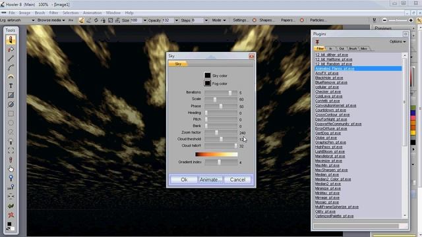Click the highlighted pencil icon on toolbar
Screen dimensions: 422x237
(x=82, y=20)
